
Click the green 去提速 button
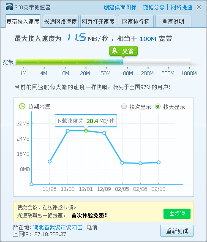(x=177, y=214)
